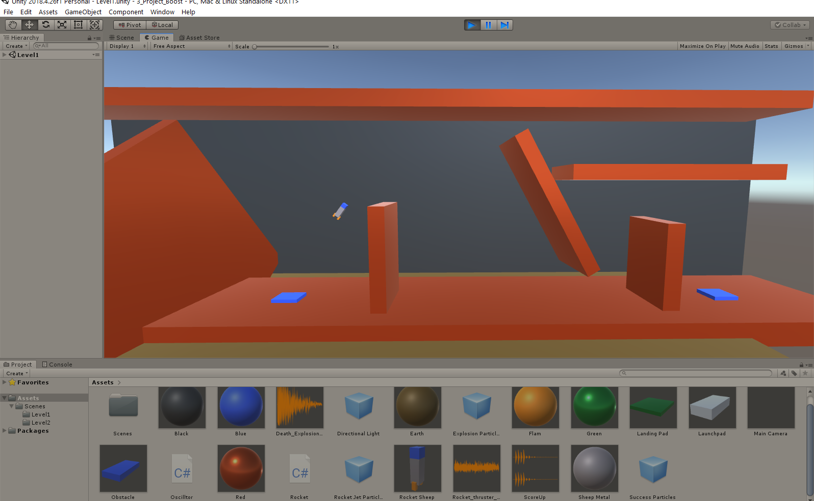Select the Project tab

click(18, 364)
